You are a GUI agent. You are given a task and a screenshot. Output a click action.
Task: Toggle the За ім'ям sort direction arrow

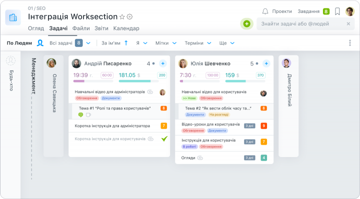(126, 43)
